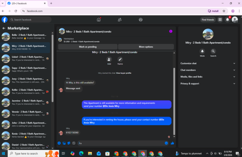Go to the Home feed icon
242x157 pixels.
click(99, 20)
